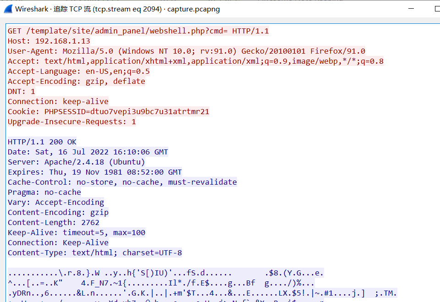Image resolution: width=440 pixels, height=302 pixels.
Task: Click the Server Apache/2.4.18 line
Action: (x=77, y=162)
